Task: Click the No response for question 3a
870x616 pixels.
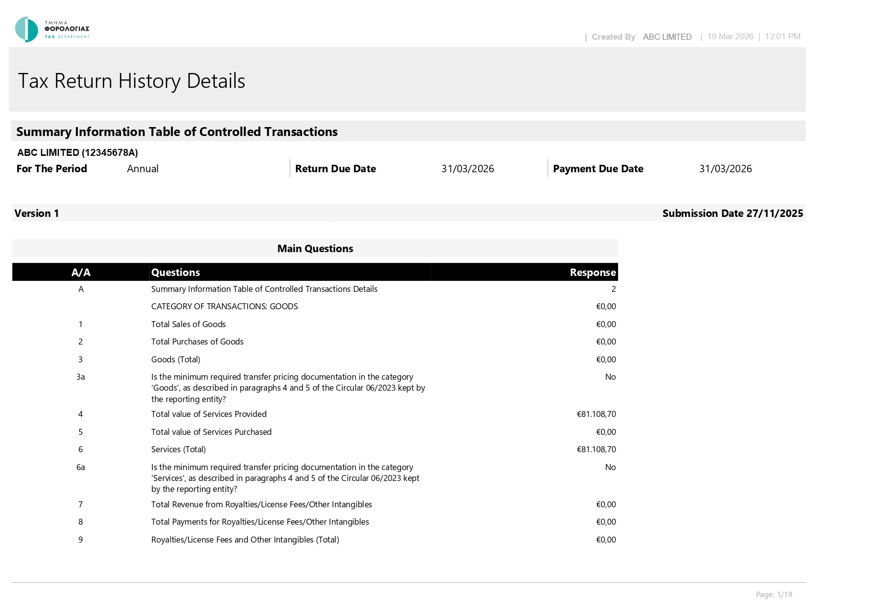Action: pos(610,377)
